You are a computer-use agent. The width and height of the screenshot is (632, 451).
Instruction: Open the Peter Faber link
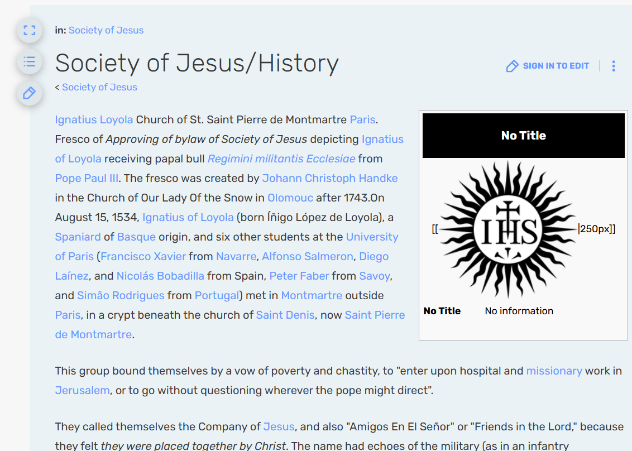[x=299, y=276]
